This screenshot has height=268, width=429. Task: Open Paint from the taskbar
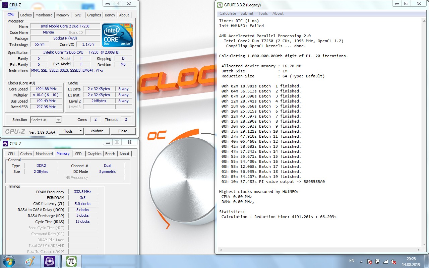coord(29,261)
